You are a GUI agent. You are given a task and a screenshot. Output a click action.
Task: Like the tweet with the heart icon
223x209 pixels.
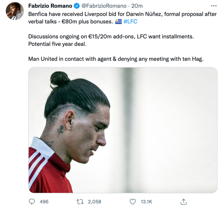tap(133, 201)
